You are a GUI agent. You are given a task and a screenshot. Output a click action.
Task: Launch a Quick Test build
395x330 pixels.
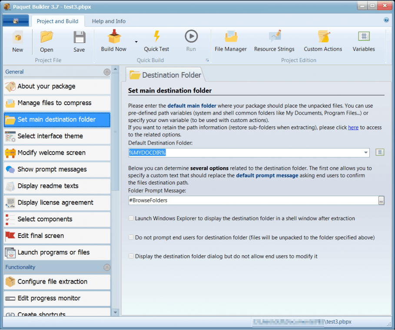156,41
